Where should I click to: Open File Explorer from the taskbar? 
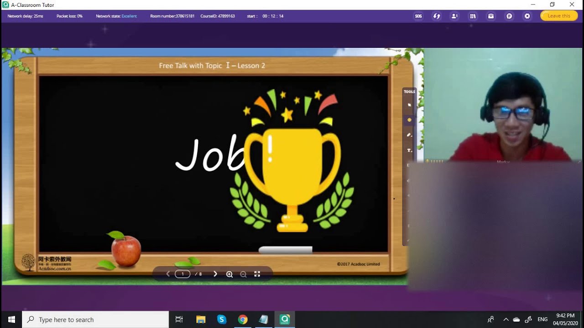201,319
